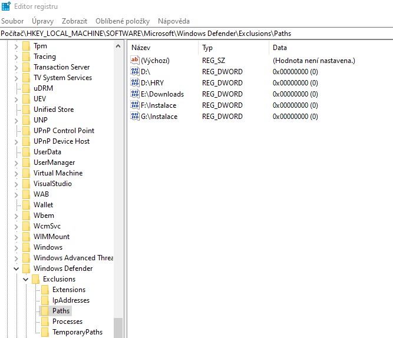Collapse the Windows Defender tree node
This screenshot has width=393, height=338.
16,269
